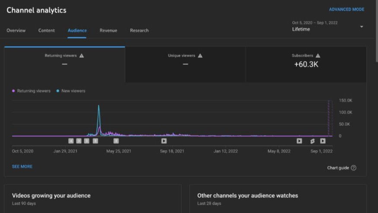Viewport: 378px width, 213px height.
Task: Click the Chart guide label
Action: point(338,168)
